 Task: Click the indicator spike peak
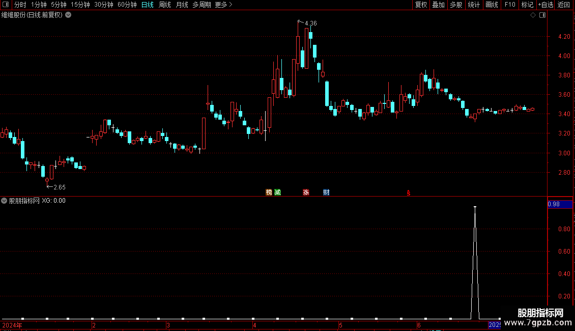pos(475,207)
